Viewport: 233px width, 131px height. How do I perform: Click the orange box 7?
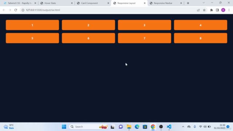pyautogui.click(x=145, y=38)
